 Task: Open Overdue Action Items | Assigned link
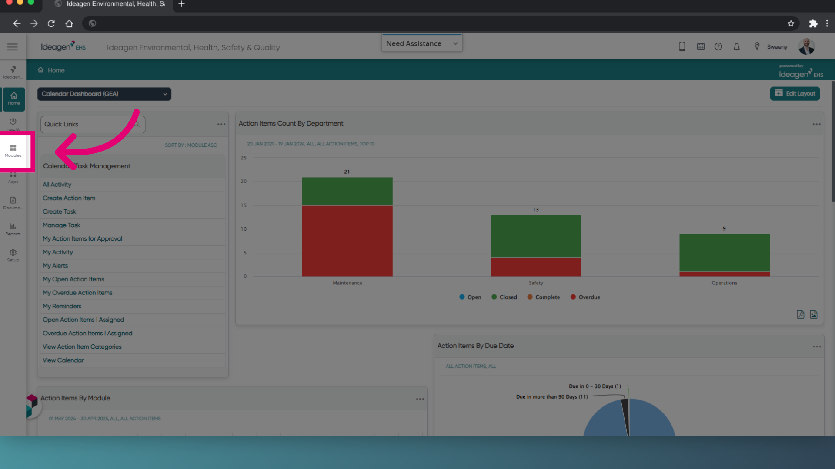coord(87,333)
